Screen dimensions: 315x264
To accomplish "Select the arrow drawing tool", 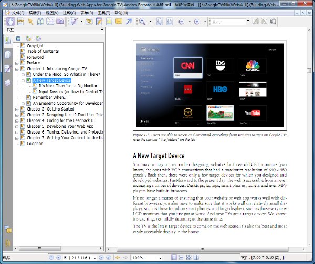I will point(129,21).
